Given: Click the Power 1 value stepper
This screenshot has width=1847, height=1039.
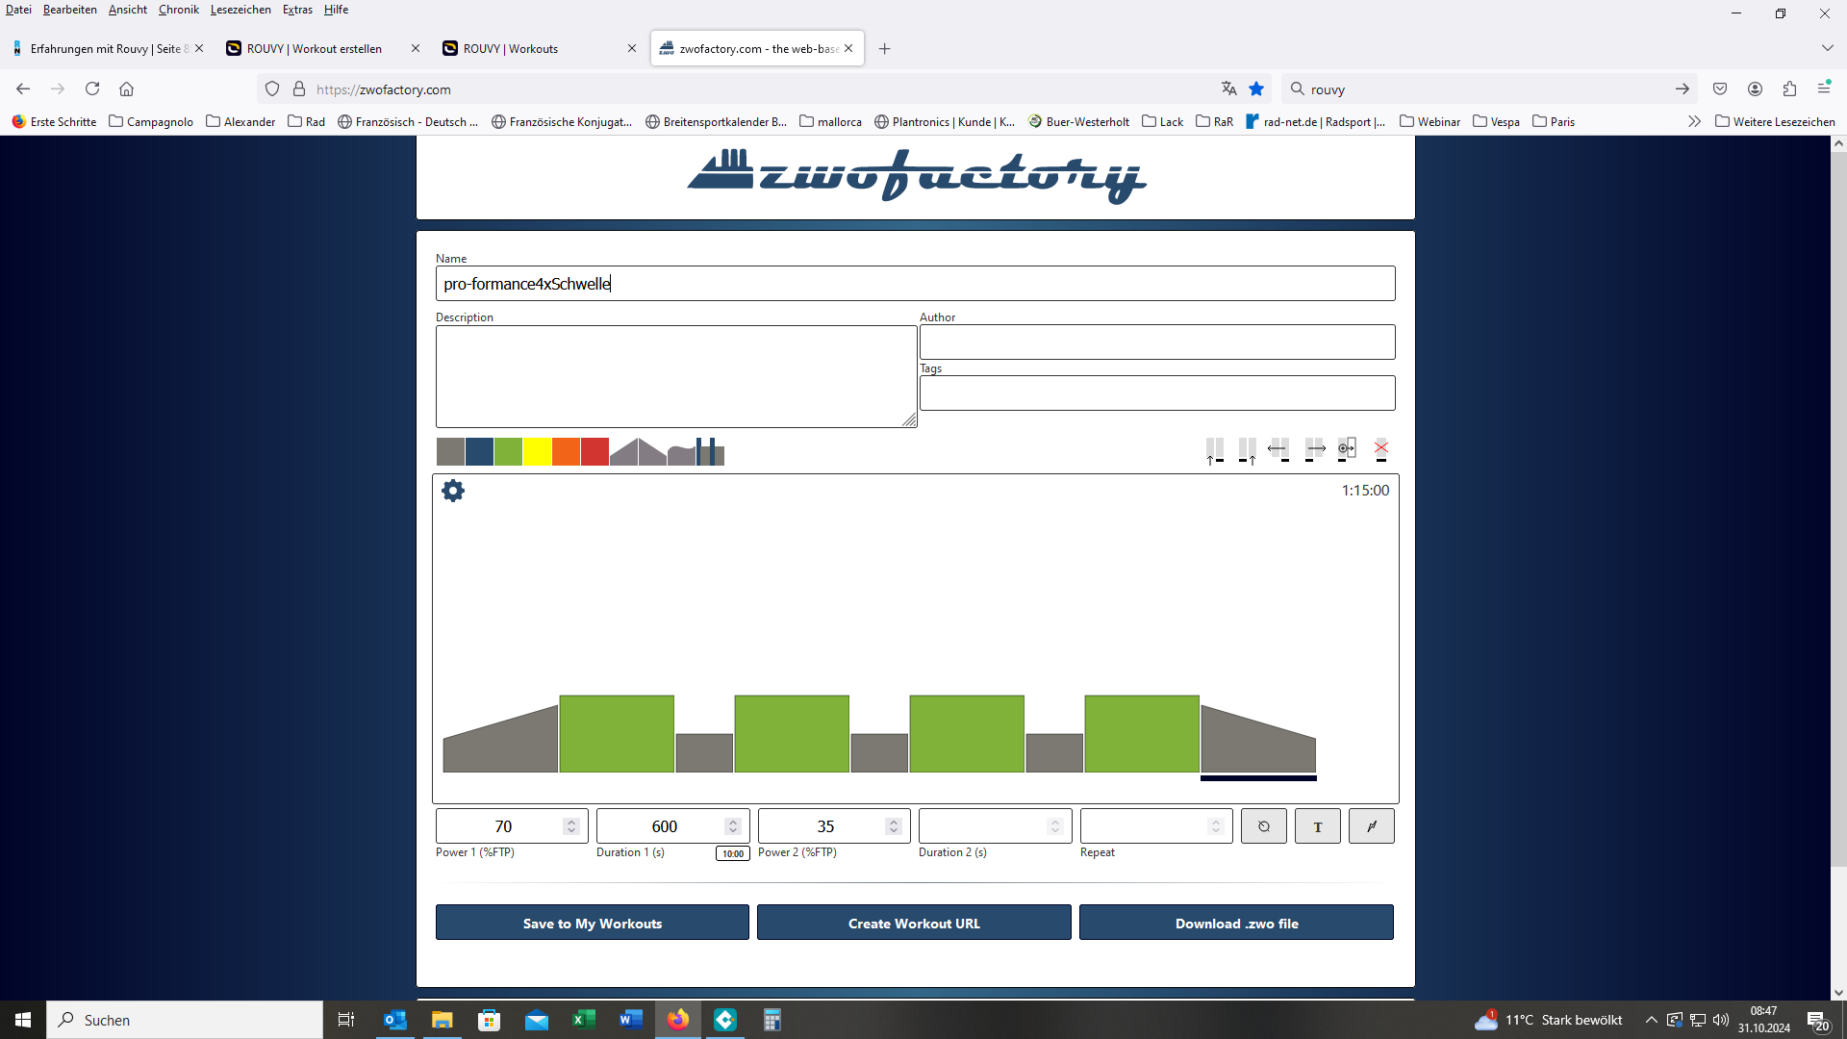Looking at the screenshot, I should [571, 826].
